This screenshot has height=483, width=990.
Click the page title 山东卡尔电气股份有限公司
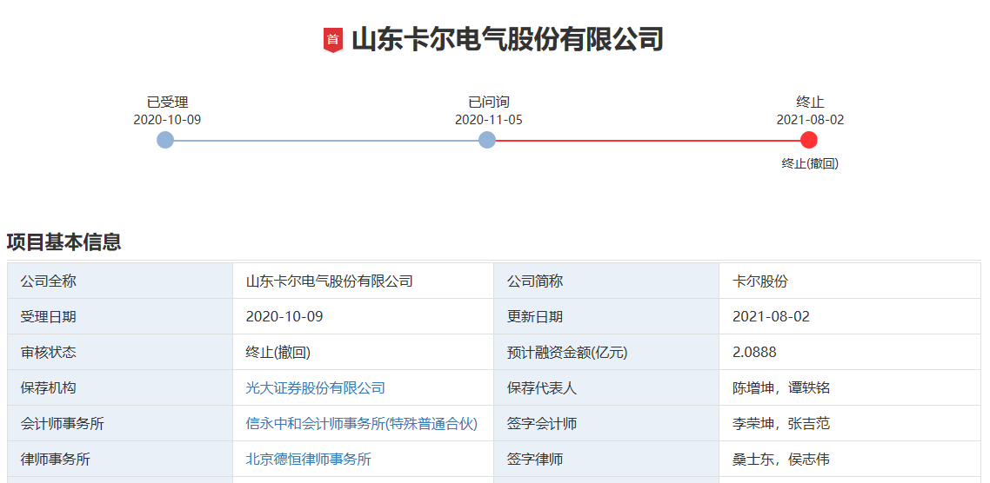[508, 40]
